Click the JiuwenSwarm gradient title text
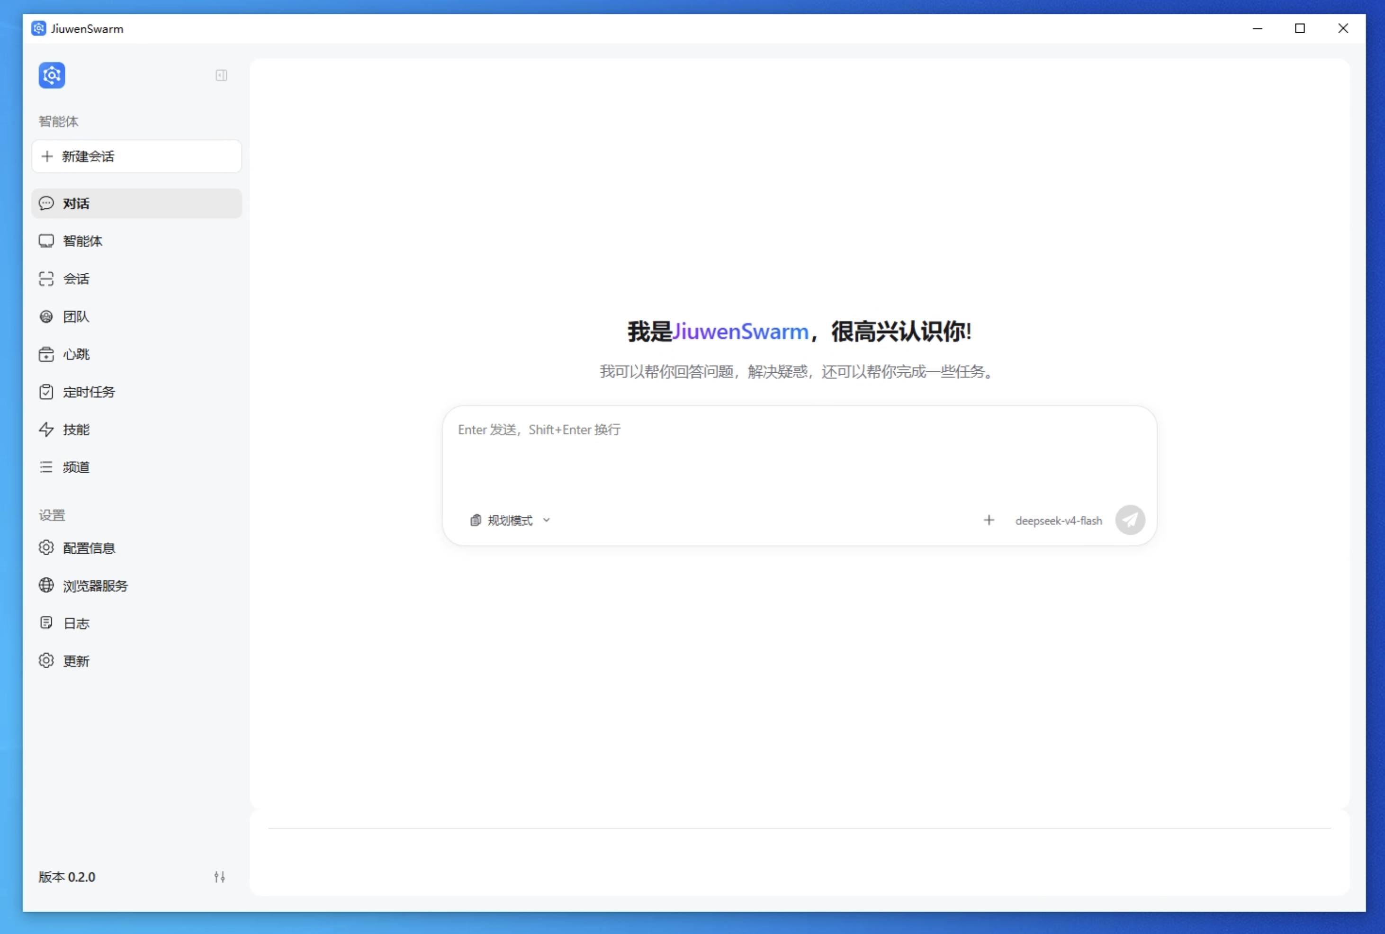The width and height of the screenshot is (1385, 934). 740,332
